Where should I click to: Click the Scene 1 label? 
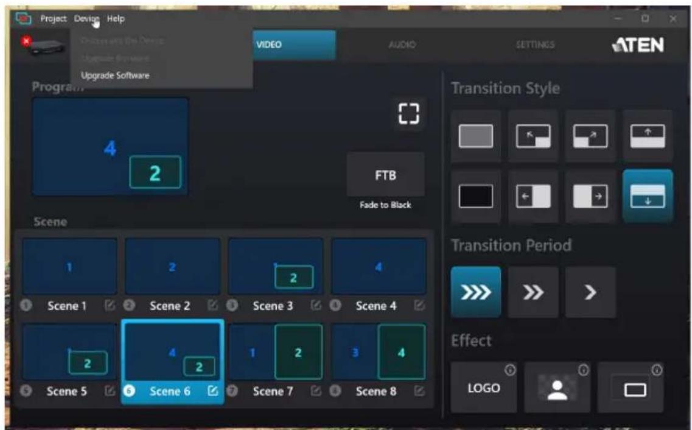pyautogui.click(x=67, y=306)
